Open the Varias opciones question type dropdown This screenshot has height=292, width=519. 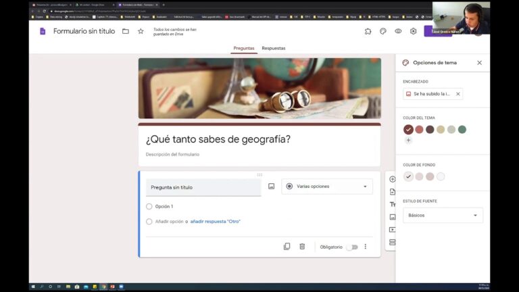[326, 187]
